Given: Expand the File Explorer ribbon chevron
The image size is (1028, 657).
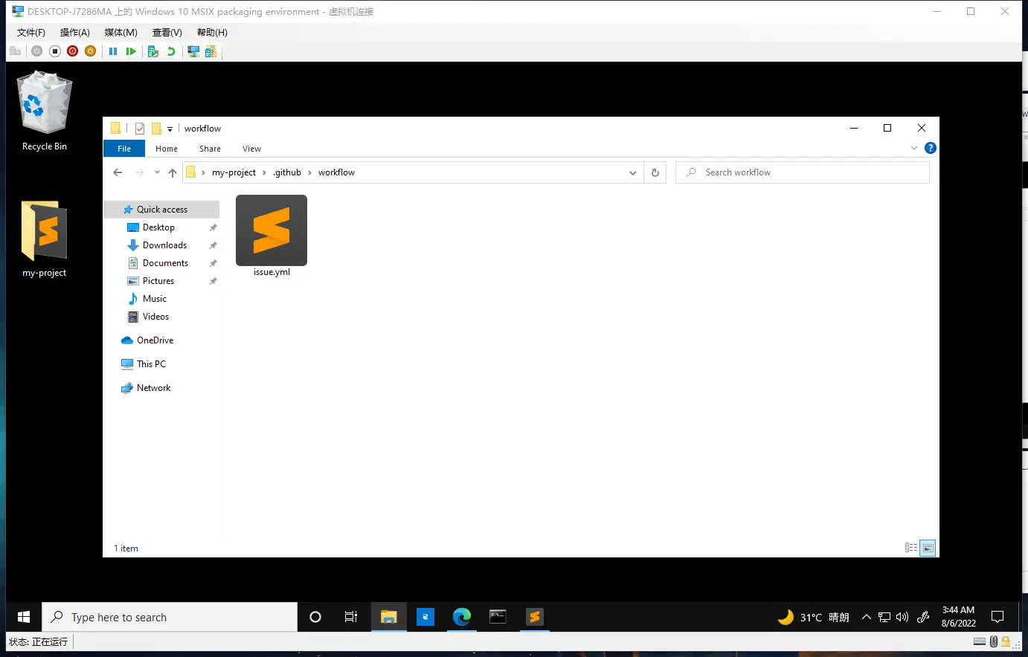Looking at the screenshot, I should [x=914, y=149].
